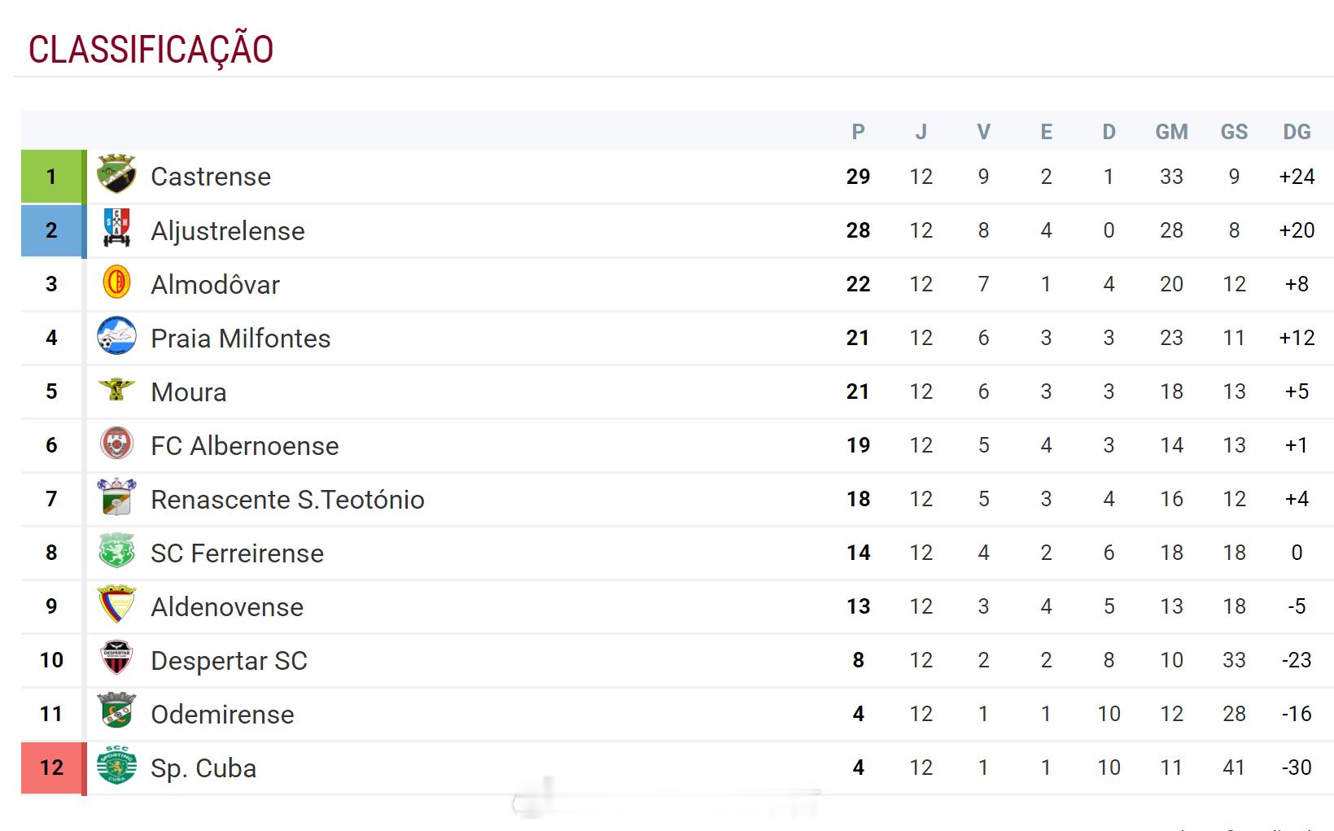Image resolution: width=1334 pixels, height=831 pixels.
Task: Open the Aljustrelense team name link
Action: tap(228, 231)
